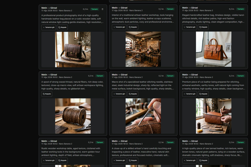Copy the premium cut leather piece prompt

click(203, 94)
